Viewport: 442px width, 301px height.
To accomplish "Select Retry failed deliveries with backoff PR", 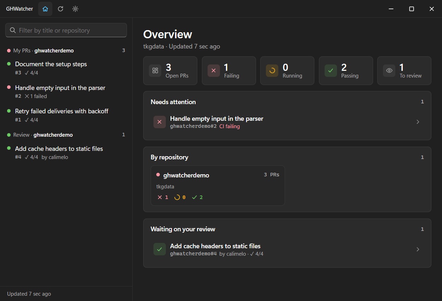I will point(66,115).
